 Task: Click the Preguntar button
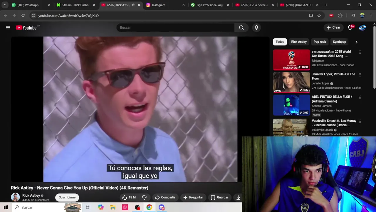193,198
